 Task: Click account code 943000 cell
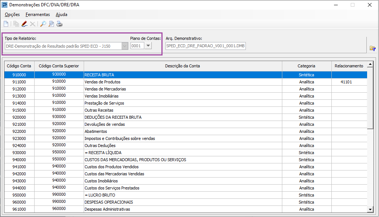pyautogui.click(x=19, y=181)
